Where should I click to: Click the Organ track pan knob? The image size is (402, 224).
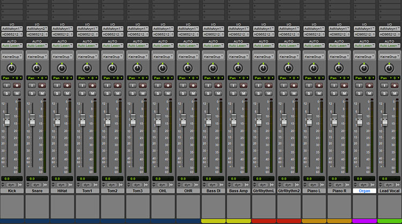364,68
